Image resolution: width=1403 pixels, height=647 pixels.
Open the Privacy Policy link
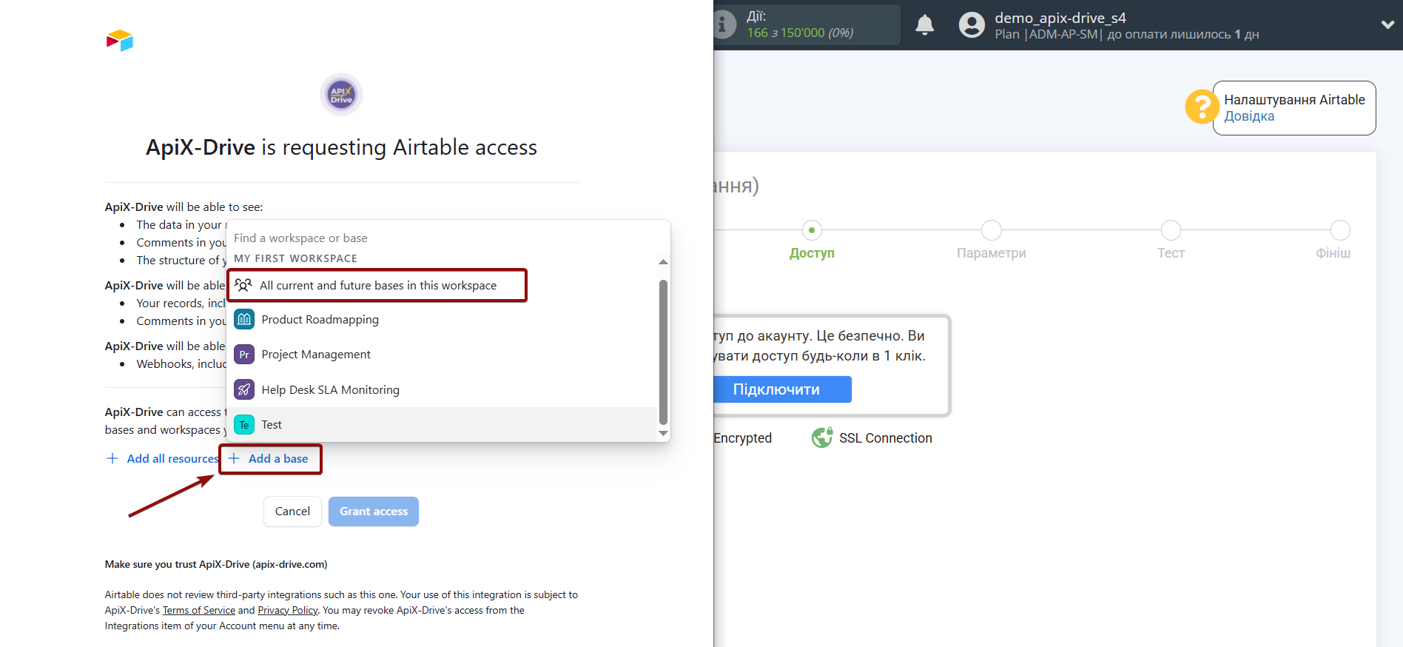tap(288, 610)
